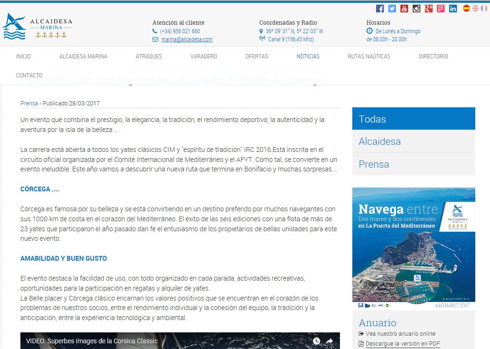Open the LinkedIn icon
This screenshot has width=490, height=349.
click(x=453, y=9)
